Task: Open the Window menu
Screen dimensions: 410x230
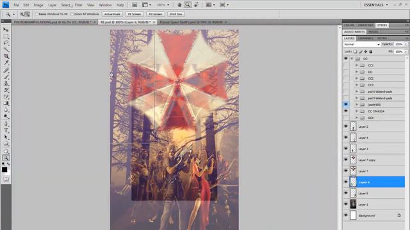Action: click(105, 5)
